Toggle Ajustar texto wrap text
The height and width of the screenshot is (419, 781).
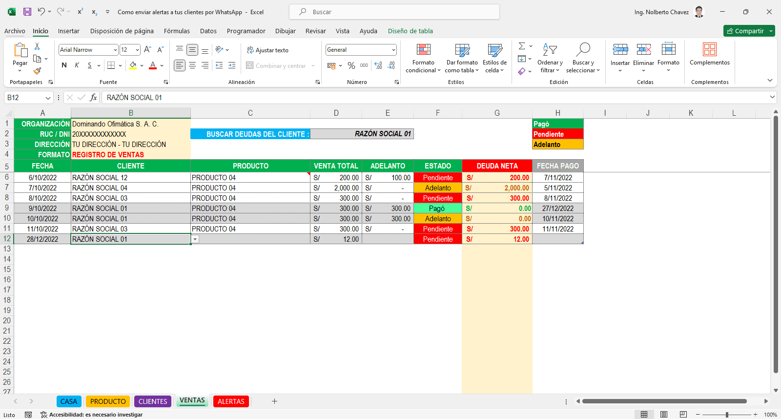(x=267, y=50)
